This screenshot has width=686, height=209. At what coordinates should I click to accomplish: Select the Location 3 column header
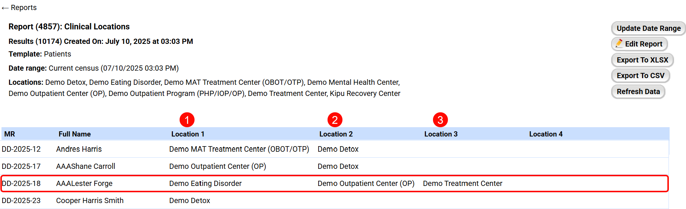[441, 134]
